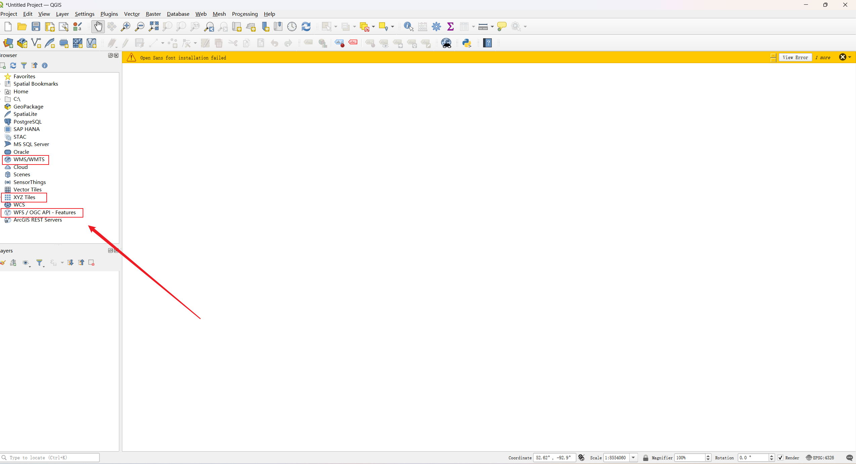Click the Save Project disk icon

36,27
